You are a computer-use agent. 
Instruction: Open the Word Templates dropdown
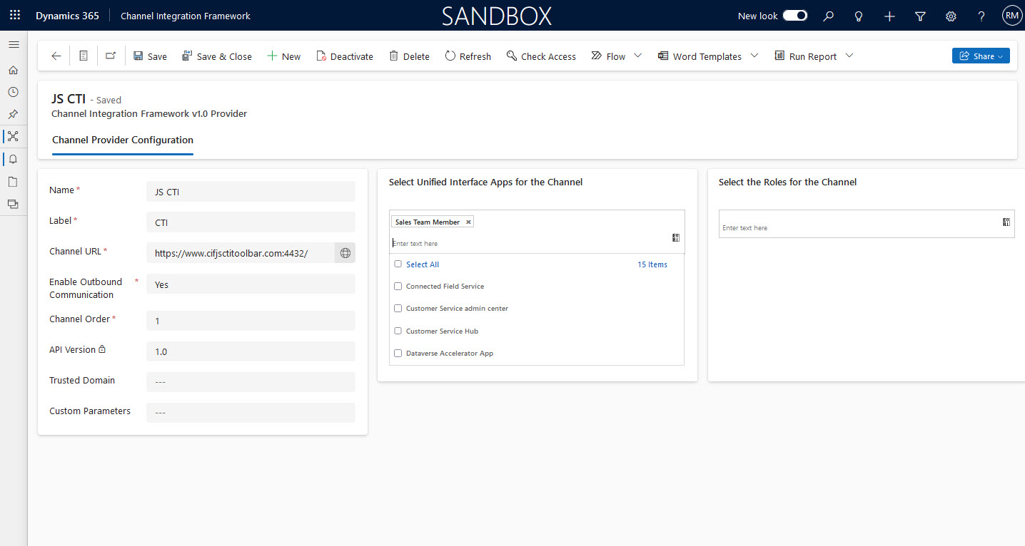(x=754, y=56)
